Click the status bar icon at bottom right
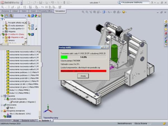The image size is (168, 126). pyautogui.click(x=164, y=123)
